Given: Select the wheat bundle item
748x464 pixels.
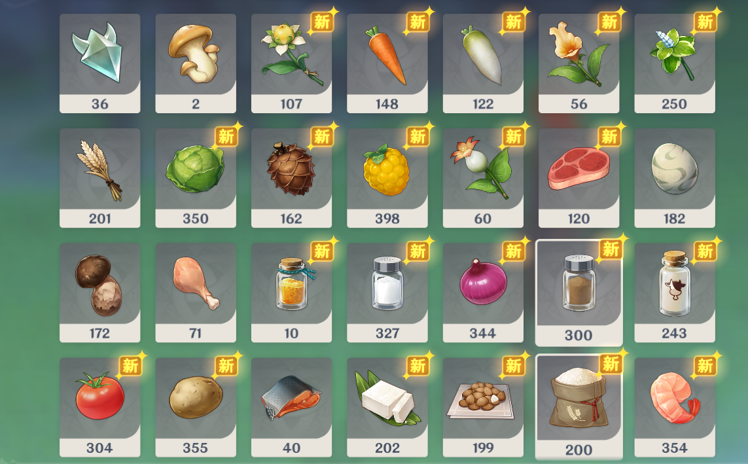Looking at the screenshot, I should (x=99, y=178).
